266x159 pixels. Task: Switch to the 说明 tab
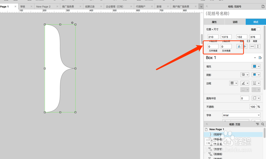pyautogui.click(x=235, y=22)
